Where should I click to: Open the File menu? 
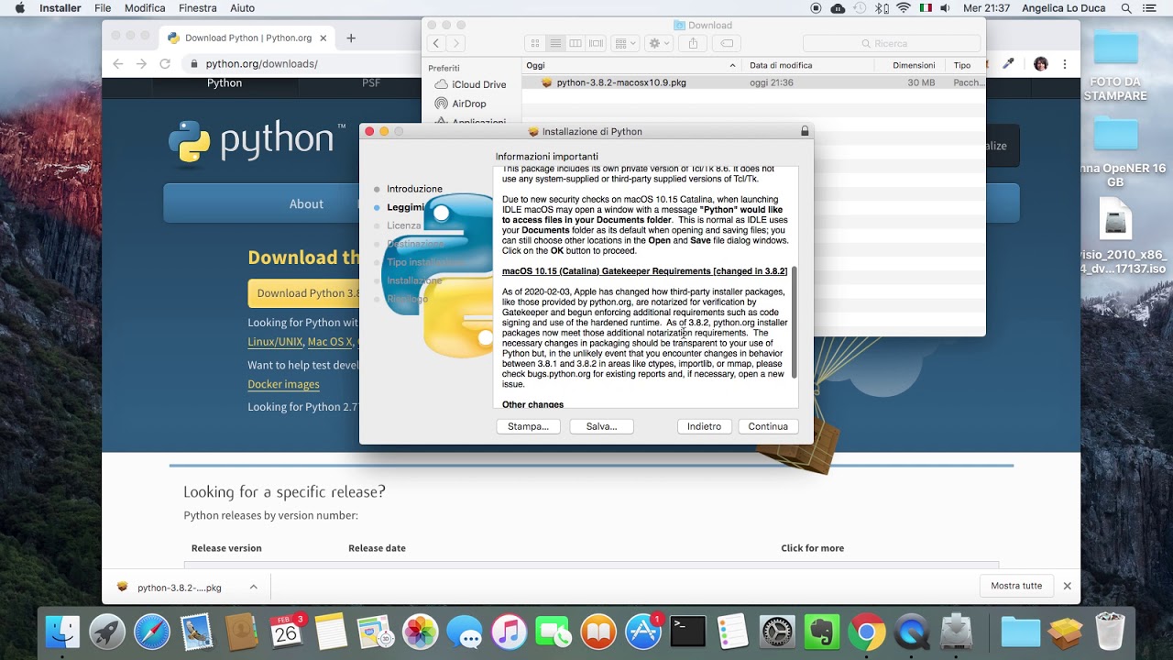[x=103, y=8]
